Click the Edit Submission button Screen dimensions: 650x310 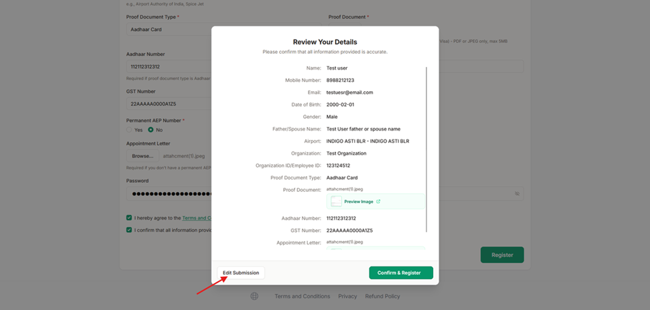point(241,273)
